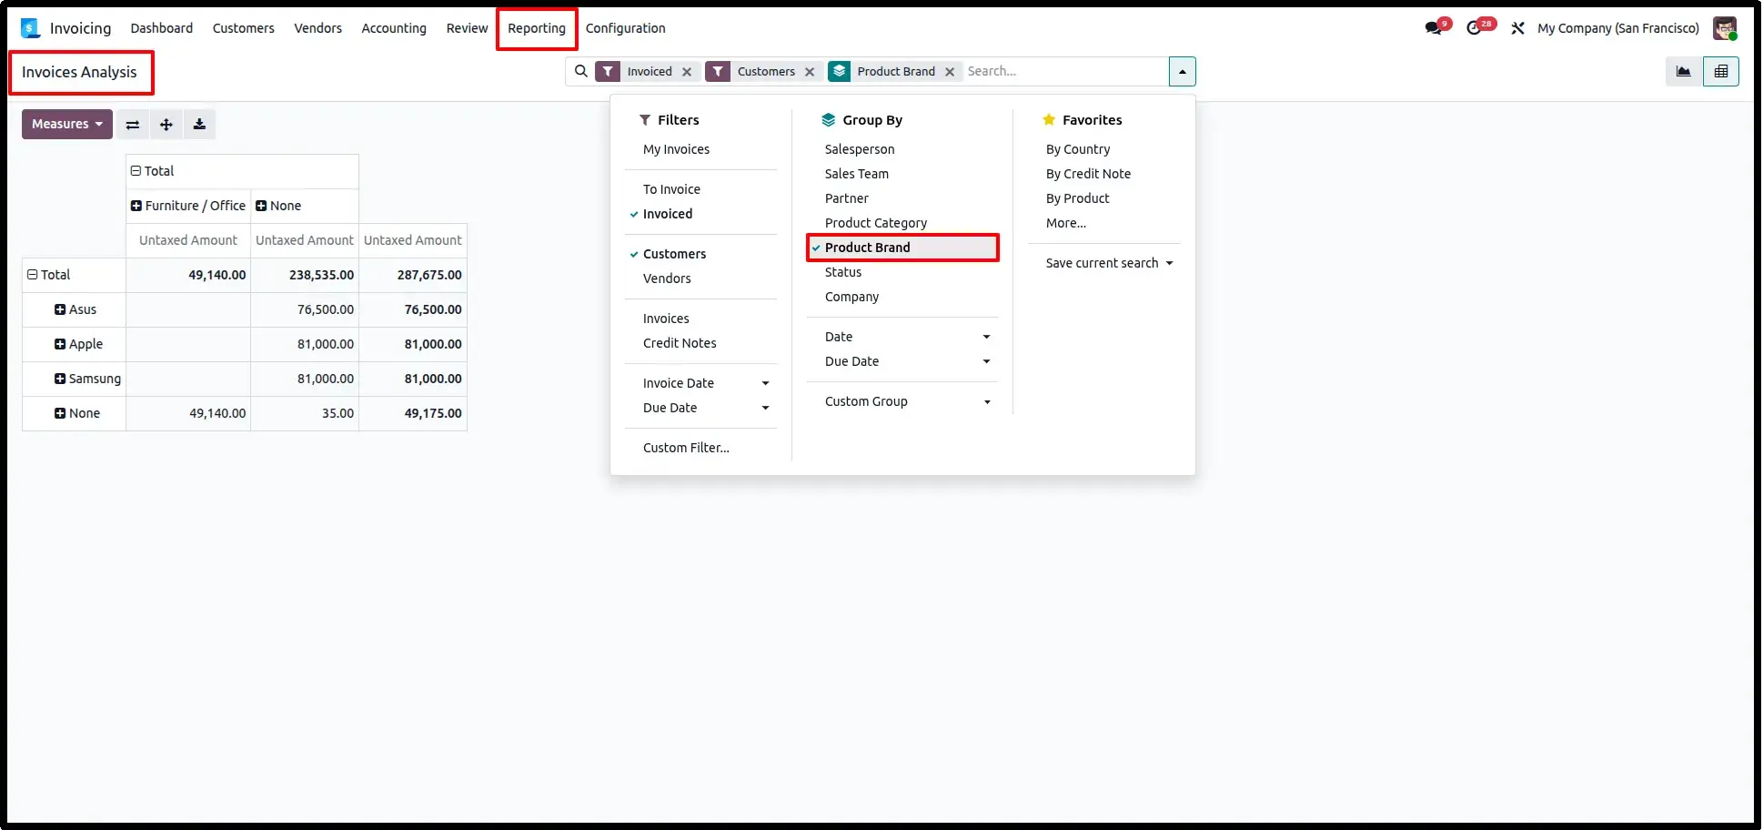The height and width of the screenshot is (830, 1763).
Task: Expand the Asus row
Action: (76, 309)
